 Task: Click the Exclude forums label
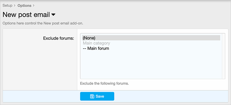59,38
